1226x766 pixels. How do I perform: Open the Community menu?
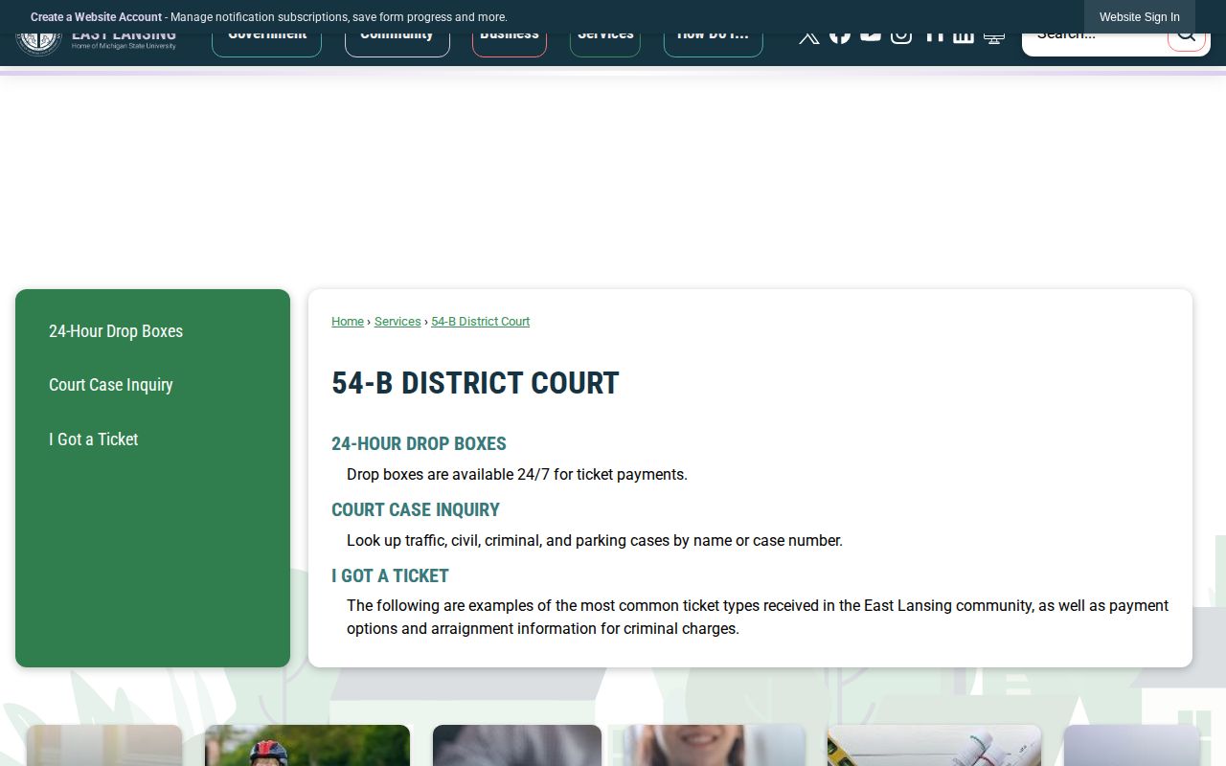point(397,45)
